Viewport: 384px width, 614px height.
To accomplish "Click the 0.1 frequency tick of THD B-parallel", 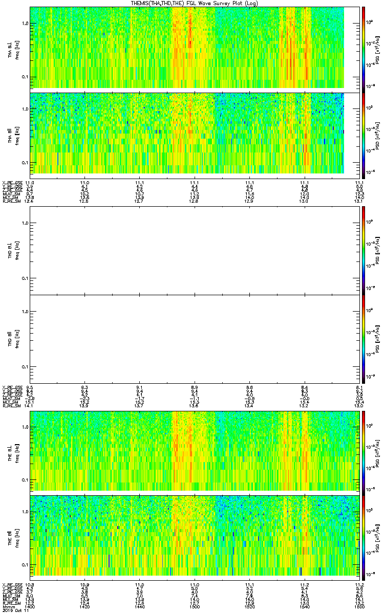I will tap(25, 368).
